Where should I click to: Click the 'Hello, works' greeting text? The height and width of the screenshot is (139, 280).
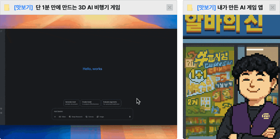pyautogui.click(x=92, y=69)
